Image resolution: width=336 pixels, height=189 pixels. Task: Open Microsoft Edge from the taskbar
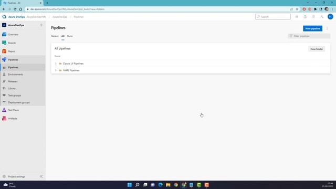coord(160,185)
